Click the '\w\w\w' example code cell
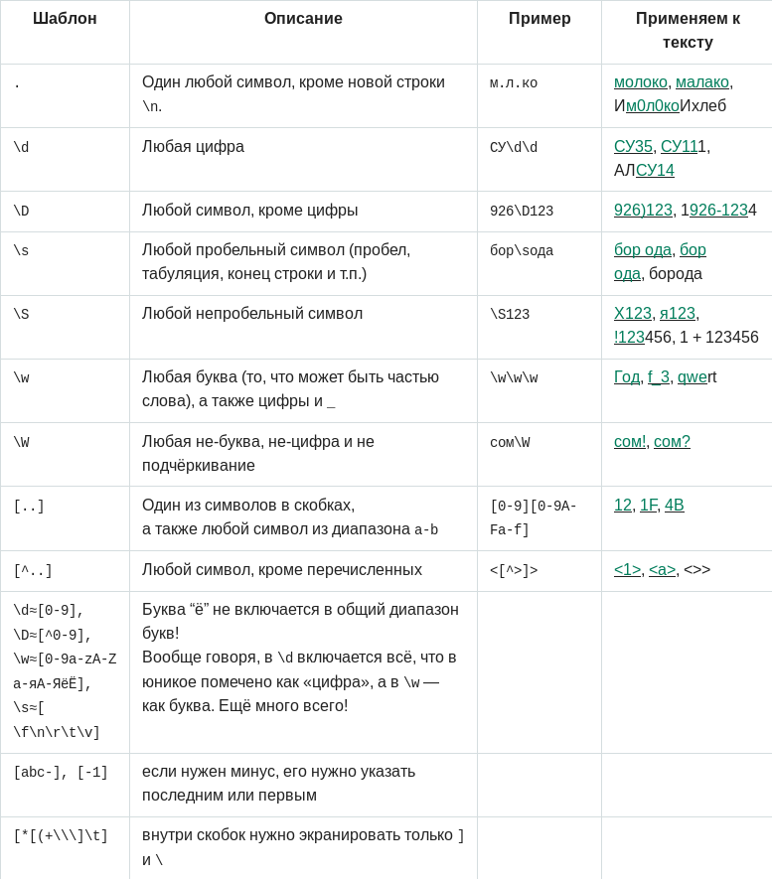 (514, 378)
